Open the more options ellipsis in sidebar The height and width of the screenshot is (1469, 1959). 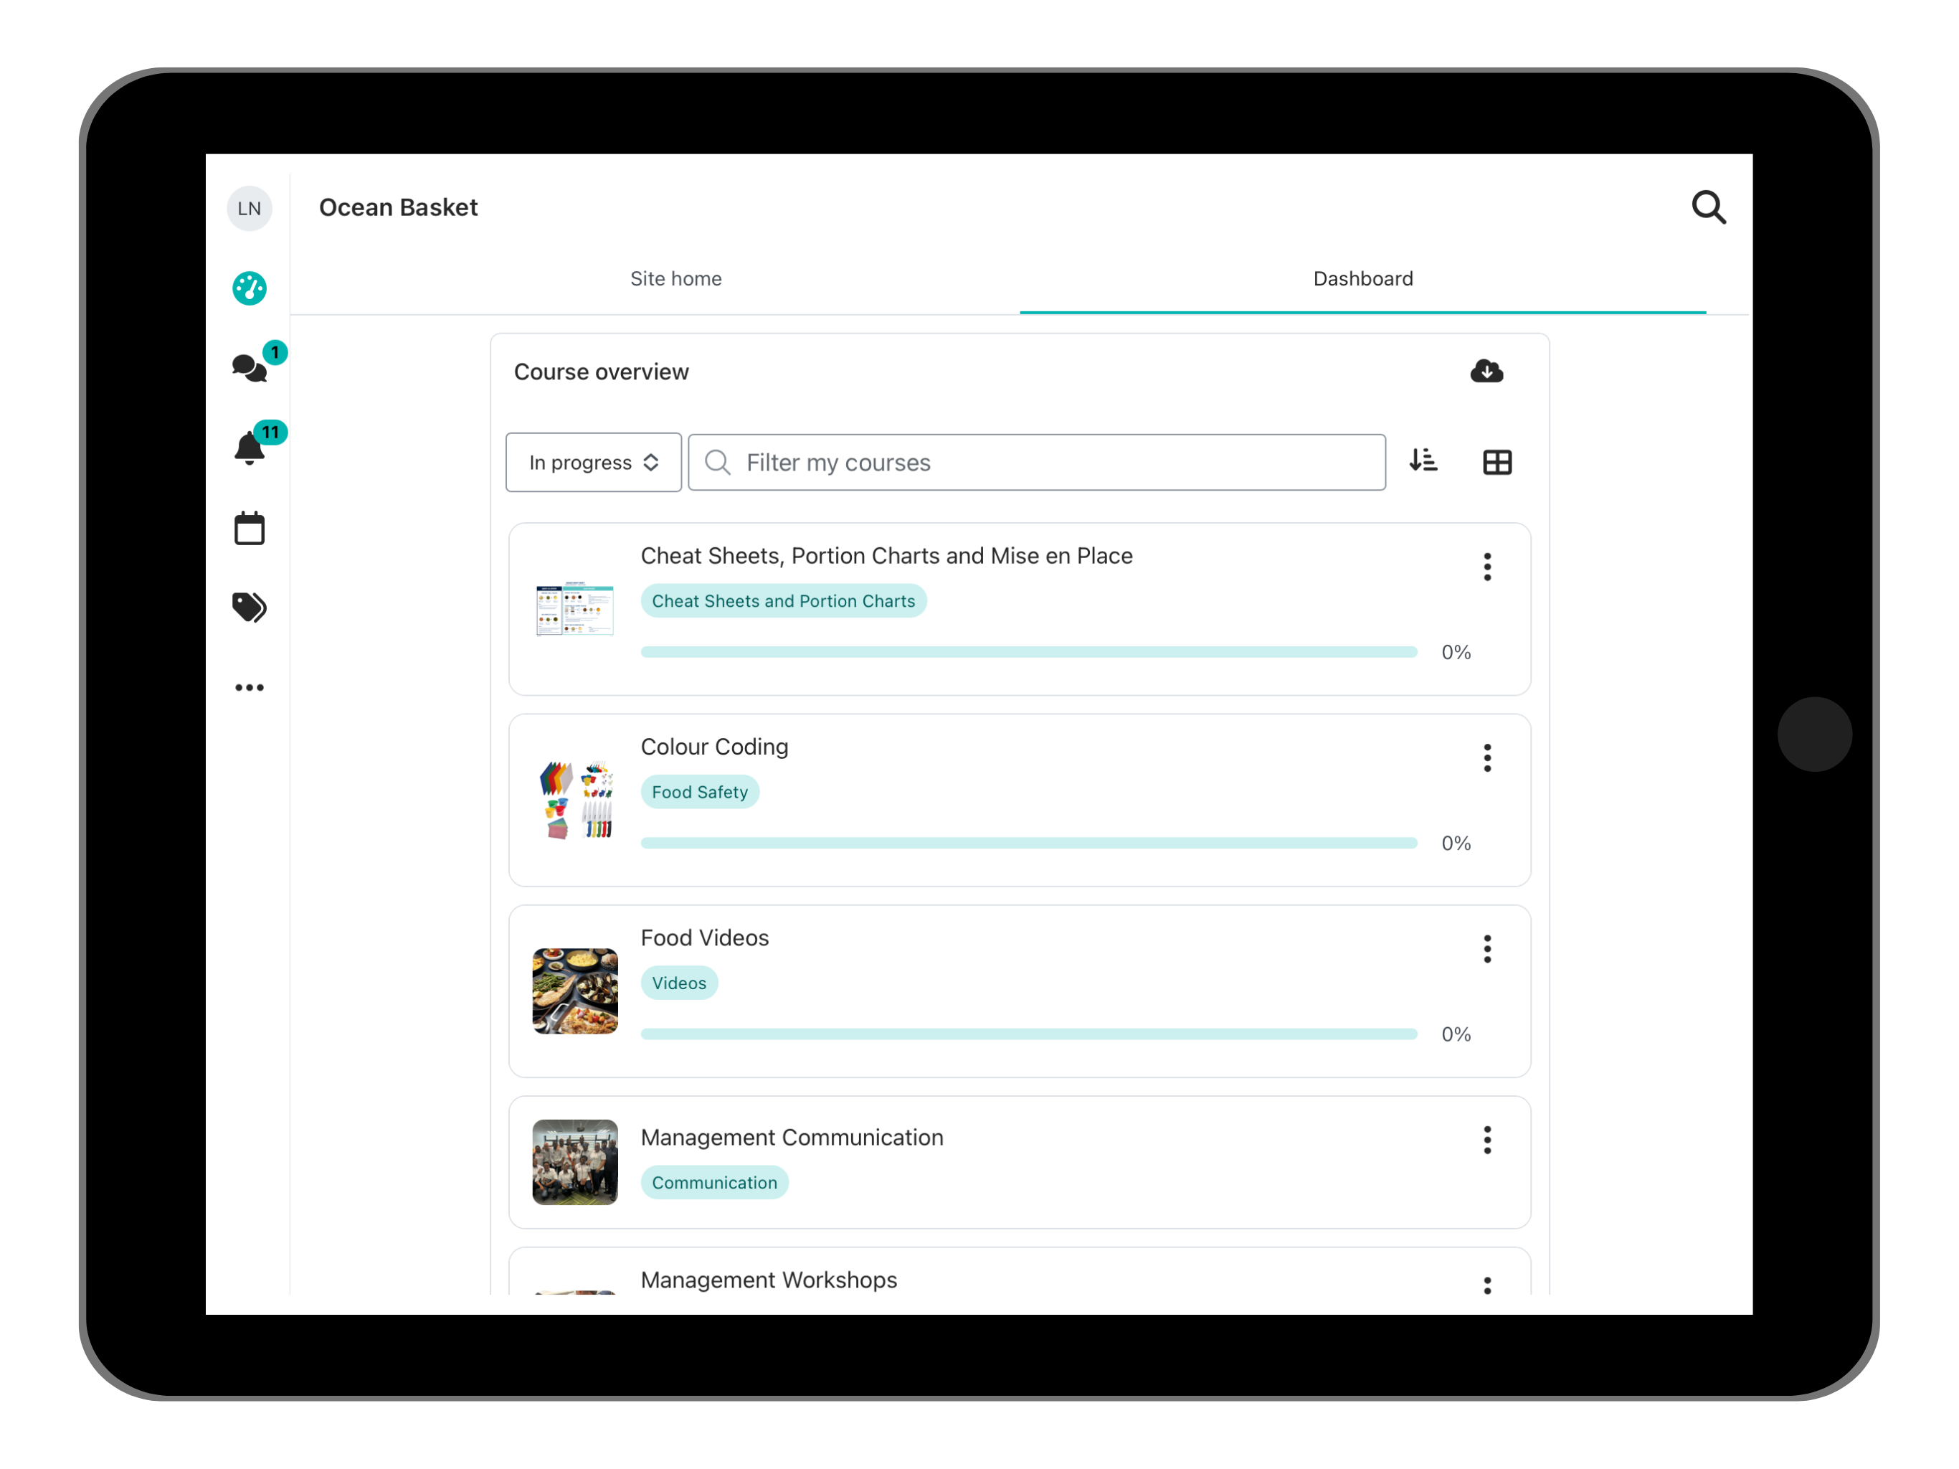[249, 688]
